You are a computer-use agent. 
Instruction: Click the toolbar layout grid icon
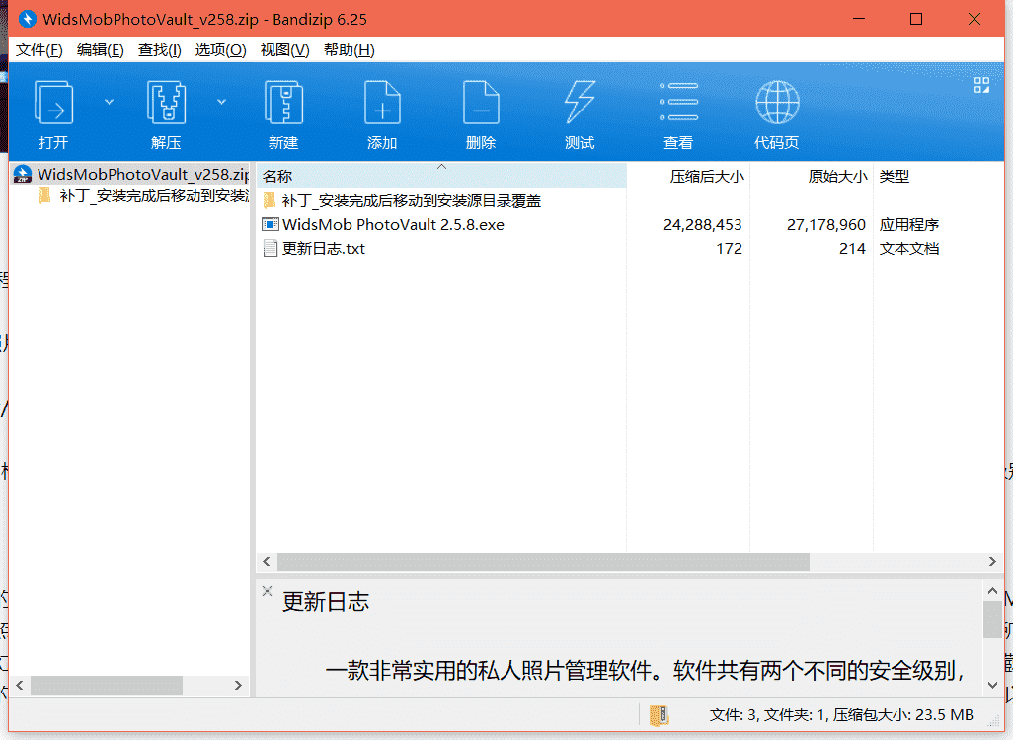click(982, 85)
